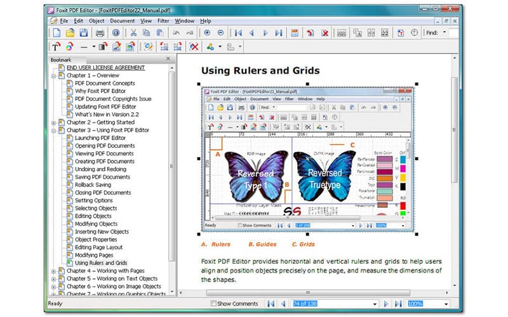The height and width of the screenshot is (317, 508).
Task: Click the Copy icon in the toolbar
Action: tap(146, 33)
